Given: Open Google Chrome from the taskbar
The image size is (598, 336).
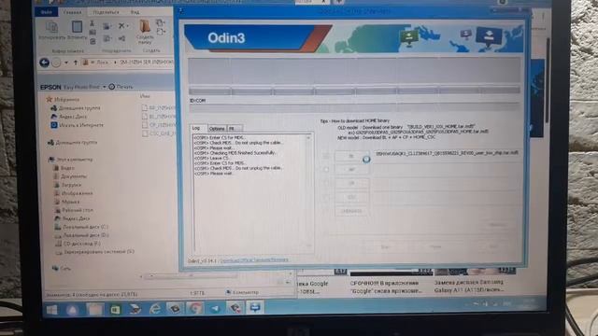Looking at the screenshot, I should [195, 308].
